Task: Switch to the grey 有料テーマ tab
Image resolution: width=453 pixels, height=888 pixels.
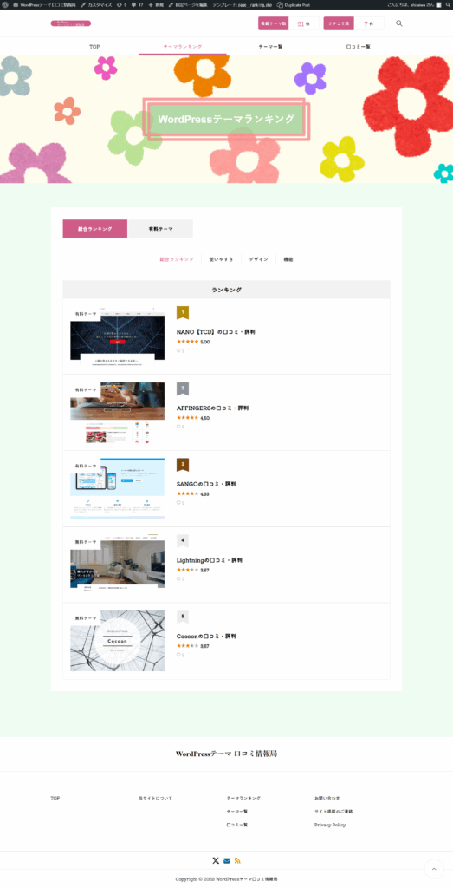Action: 160,229
